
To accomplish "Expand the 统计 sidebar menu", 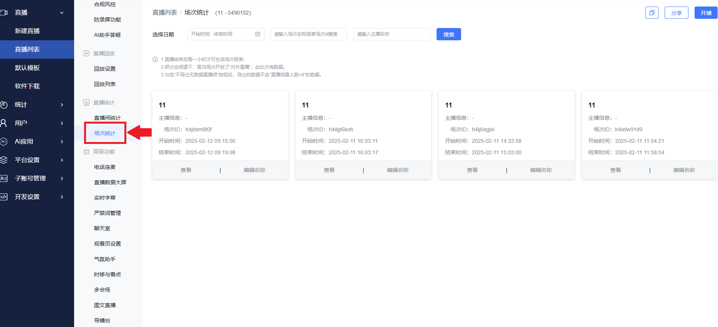I will pyautogui.click(x=62, y=105).
